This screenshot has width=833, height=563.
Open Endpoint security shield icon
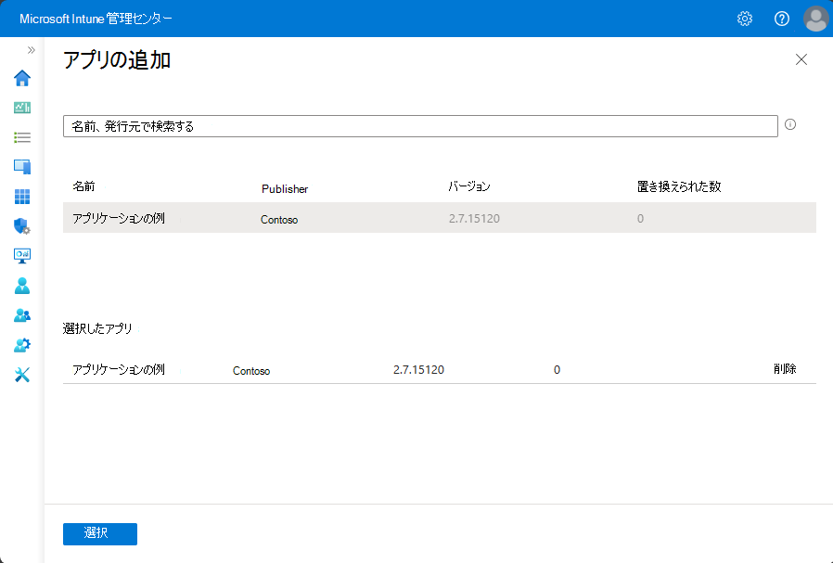(x=22, y=226)
